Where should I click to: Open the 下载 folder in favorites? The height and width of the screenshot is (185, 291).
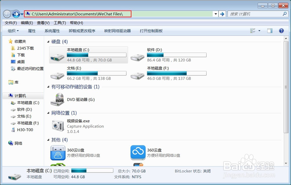pos(21,55)
